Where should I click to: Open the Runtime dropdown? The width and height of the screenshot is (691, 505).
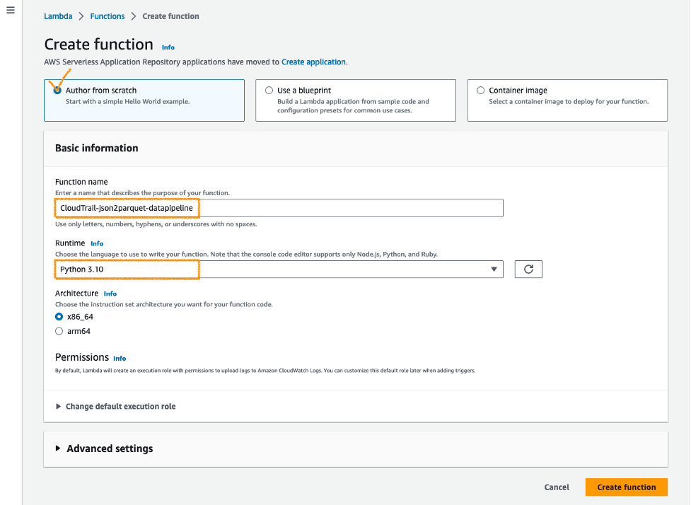coord(279,269)
